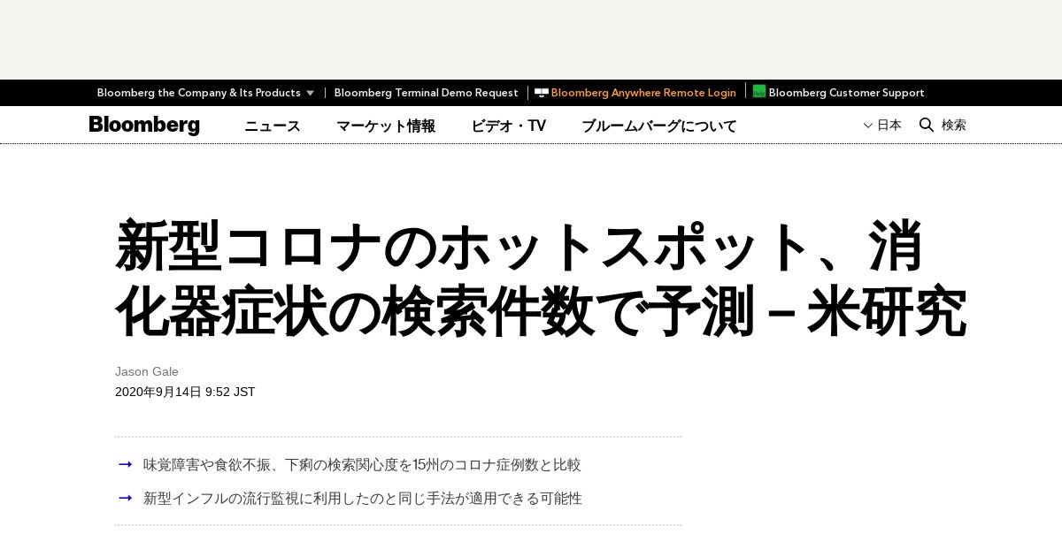Click the 味覚障害や食欲不振 summary bullet
The width and height of the screenshot is (1062, 557).
[362, 465]
